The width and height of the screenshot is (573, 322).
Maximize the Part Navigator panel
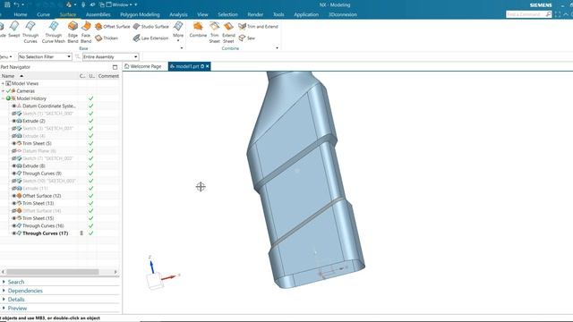point(115,67)
